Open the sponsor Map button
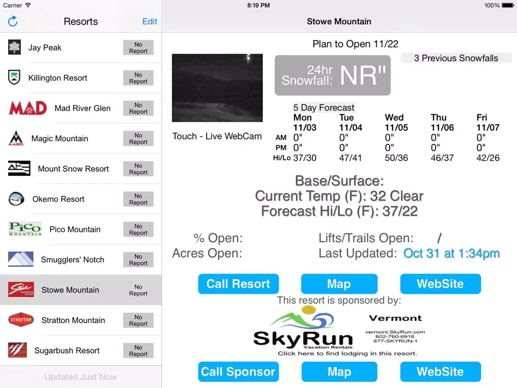Image resolution: width=517 pixels, height=388 pixels. pyautogui.click(x=340, y=372)
